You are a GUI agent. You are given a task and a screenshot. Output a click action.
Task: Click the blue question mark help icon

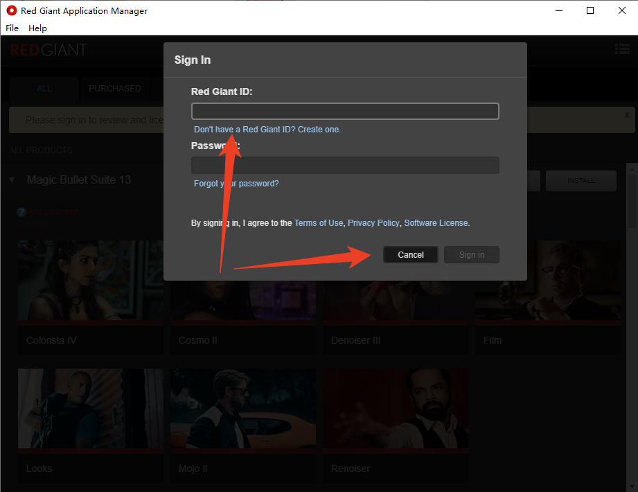[21, 212]
